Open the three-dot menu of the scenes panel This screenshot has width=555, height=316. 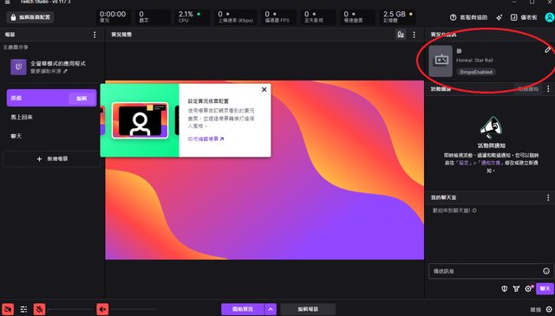(95, 35)
